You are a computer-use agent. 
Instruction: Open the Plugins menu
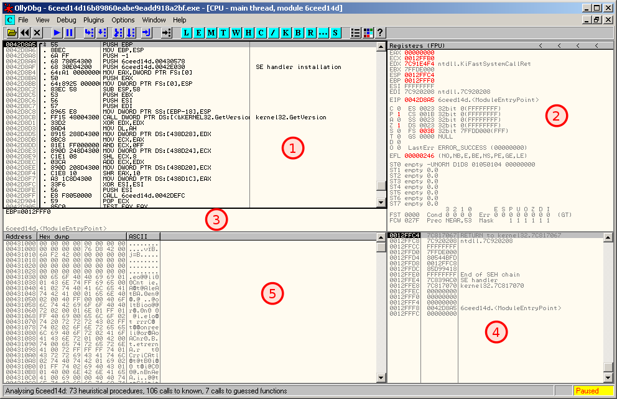94,20
